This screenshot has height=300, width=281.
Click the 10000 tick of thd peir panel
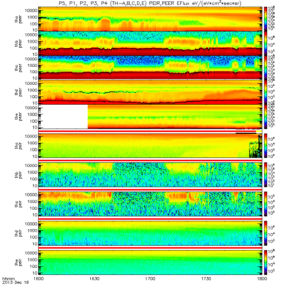click(31, 224)
